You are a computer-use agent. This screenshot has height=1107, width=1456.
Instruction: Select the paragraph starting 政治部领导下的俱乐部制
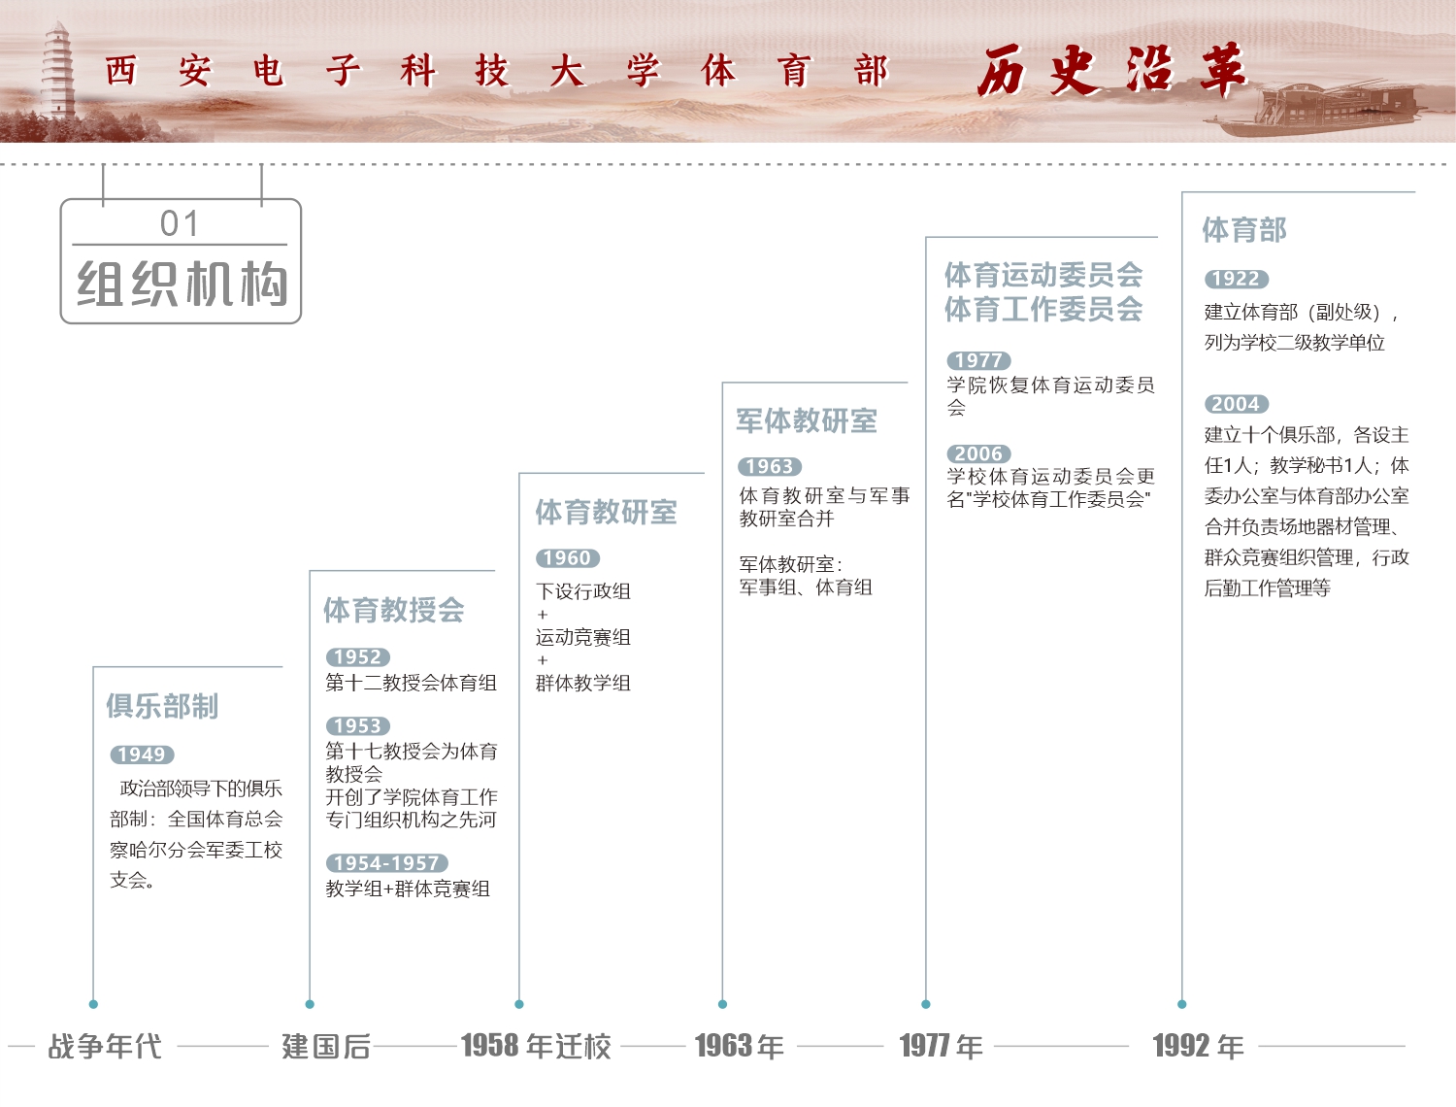196,834
